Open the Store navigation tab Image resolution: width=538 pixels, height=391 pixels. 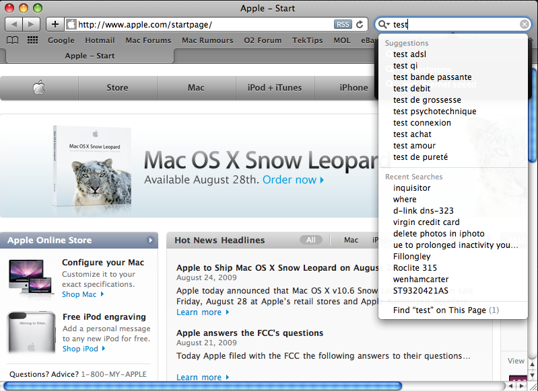tap(117, 87)
